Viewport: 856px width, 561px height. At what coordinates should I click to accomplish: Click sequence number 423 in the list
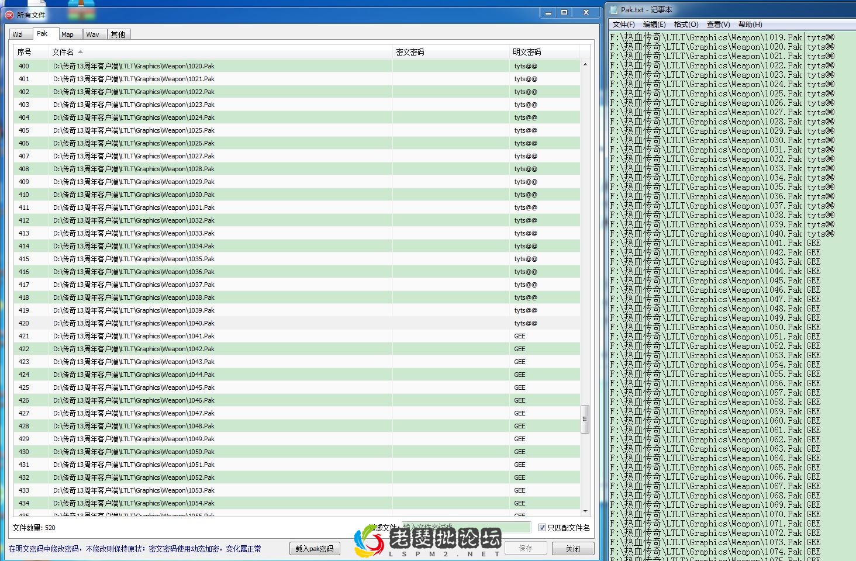point(24,362)
